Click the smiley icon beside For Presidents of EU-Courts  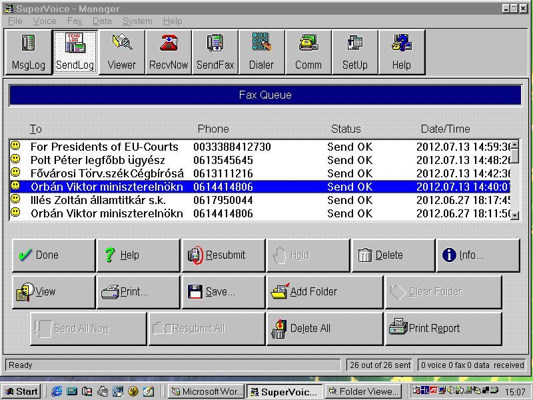(15, 145)
